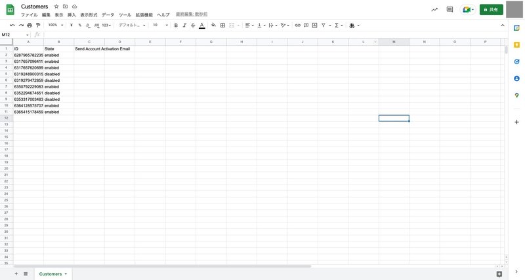Hide side panel chevron

516,272
